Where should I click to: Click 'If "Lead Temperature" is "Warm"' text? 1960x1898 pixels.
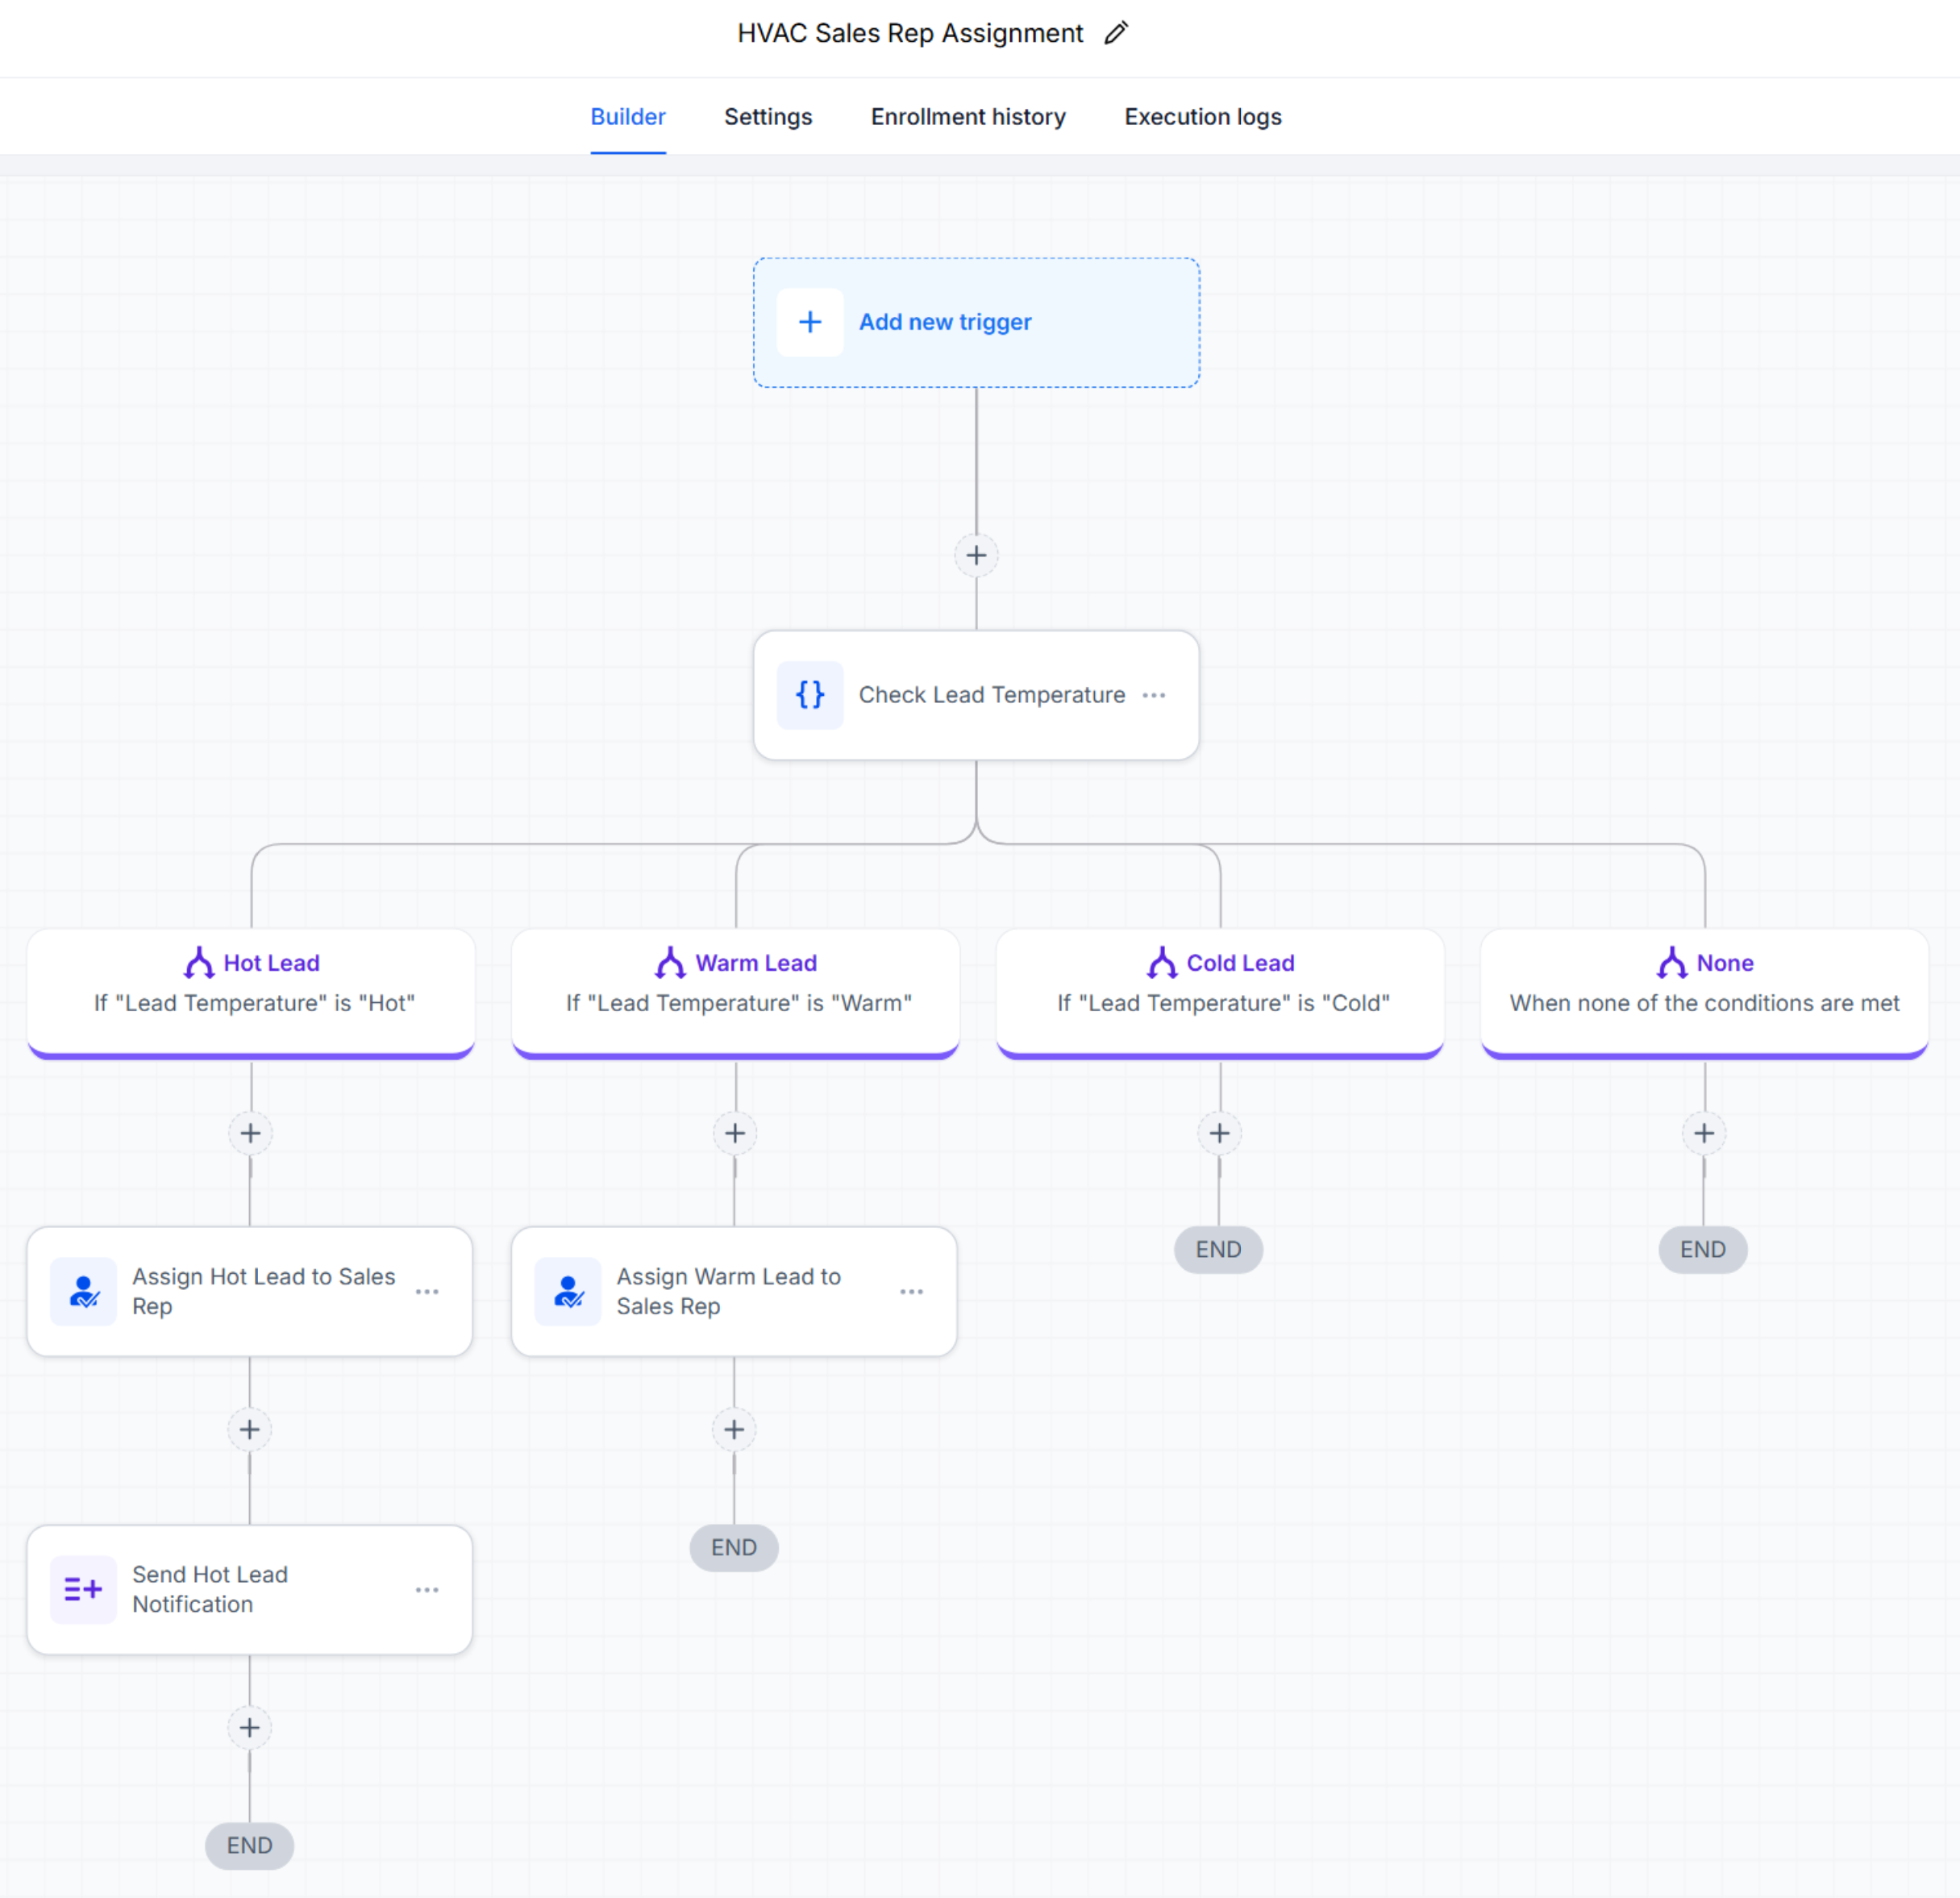point(739,1003)
